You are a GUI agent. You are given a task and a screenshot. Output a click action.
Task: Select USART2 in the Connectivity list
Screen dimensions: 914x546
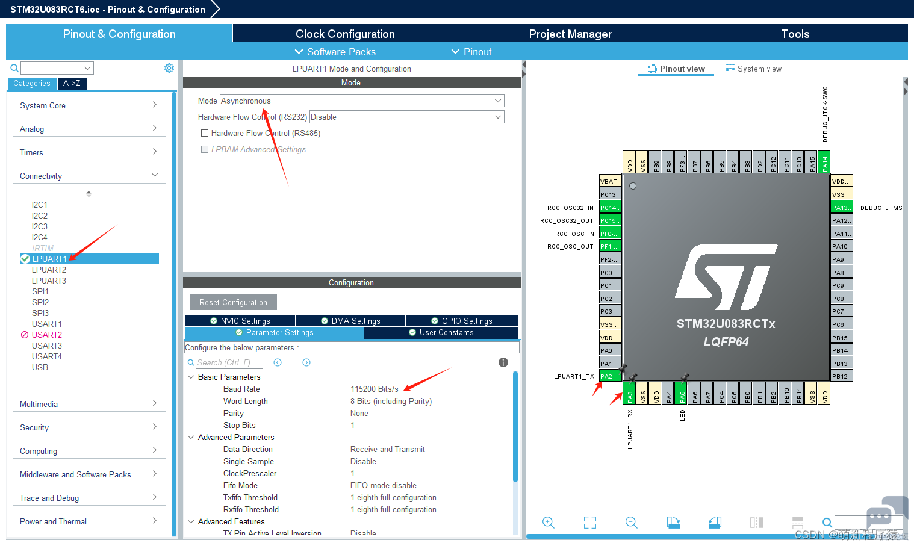tap(47, 335)
